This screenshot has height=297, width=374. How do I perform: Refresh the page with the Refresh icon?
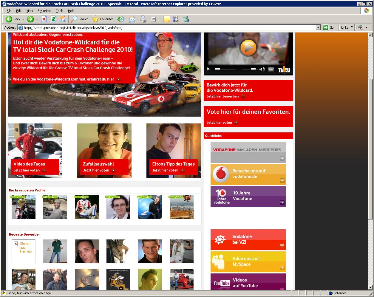tap(53, 19)
